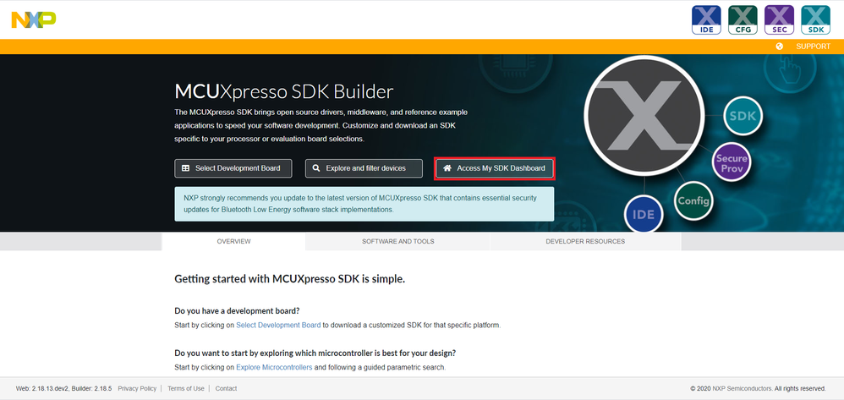
Task: Switch to DEVELOPER RESOURCES tab
Action: 585,241
